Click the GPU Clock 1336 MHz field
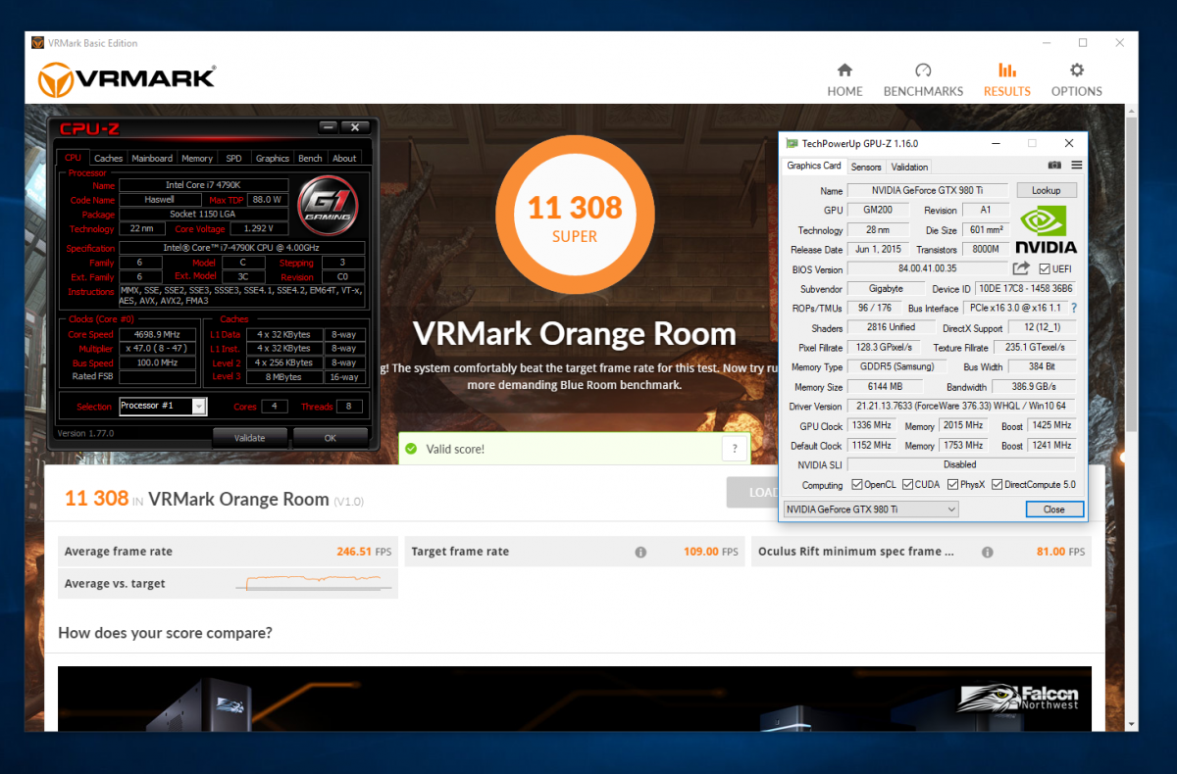Viewport: 1177px width, 774px height. coord(872,425)
